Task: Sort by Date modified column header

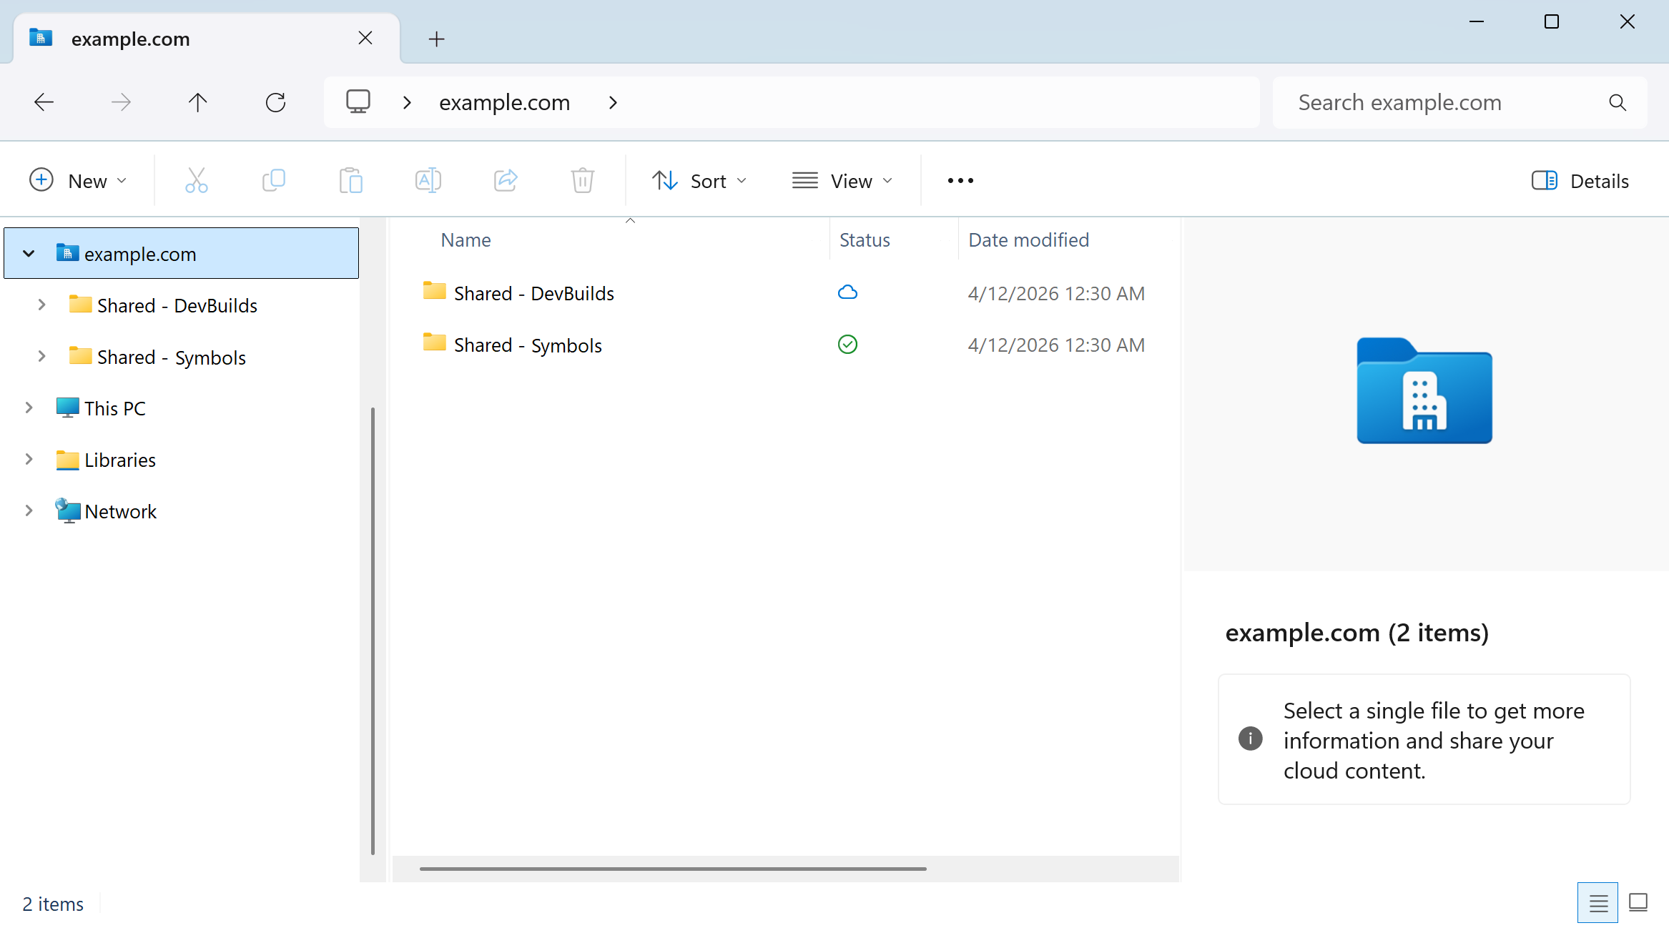Action: [1028, 240]
